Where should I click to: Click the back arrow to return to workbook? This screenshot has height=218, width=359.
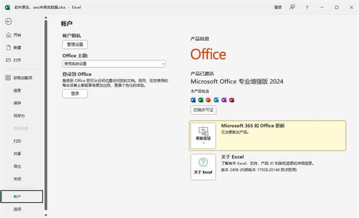(8, 22)
